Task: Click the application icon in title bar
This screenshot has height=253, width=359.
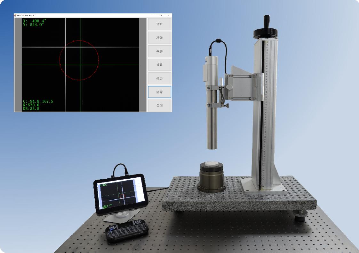Action: pyautogui.click(x=15, y=15)
